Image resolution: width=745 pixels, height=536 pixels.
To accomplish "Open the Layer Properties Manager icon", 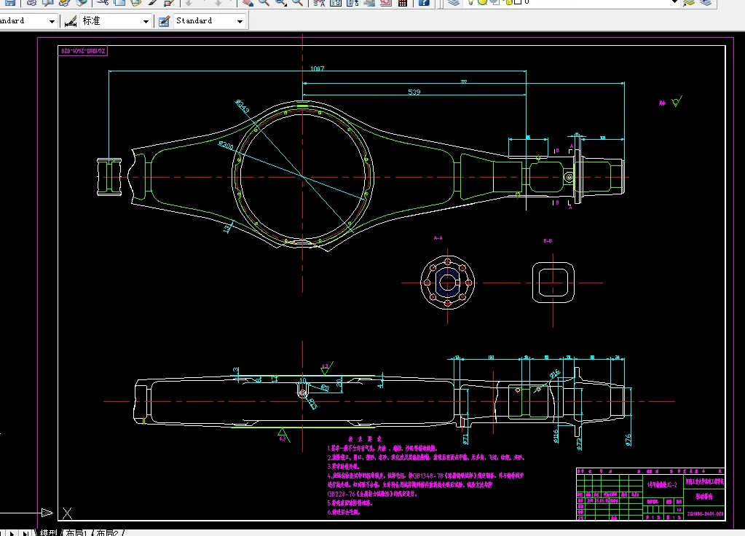I will point(454,2).
